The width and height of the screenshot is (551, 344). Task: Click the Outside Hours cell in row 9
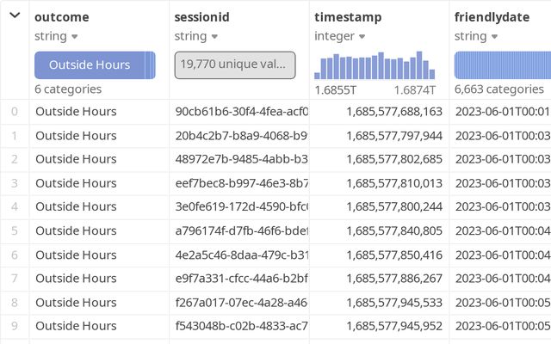76,326
